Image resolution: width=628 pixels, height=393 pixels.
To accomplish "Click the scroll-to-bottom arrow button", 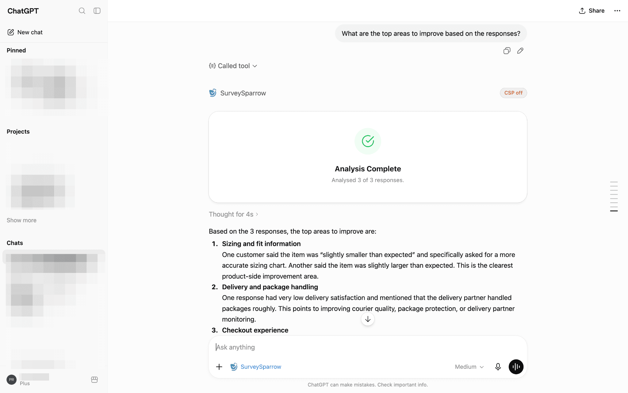I will [368, 319].
